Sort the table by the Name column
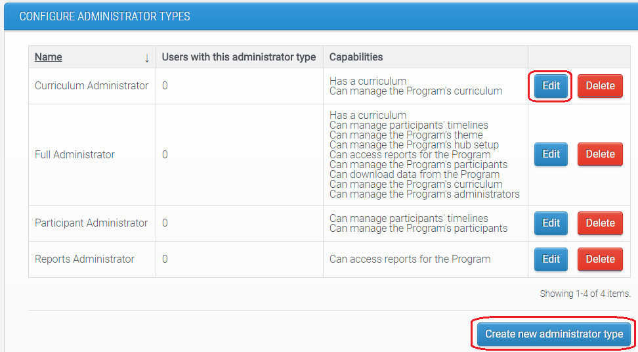Screen dimensions: 638x352 pyautogui.click(x=49, y=57)
